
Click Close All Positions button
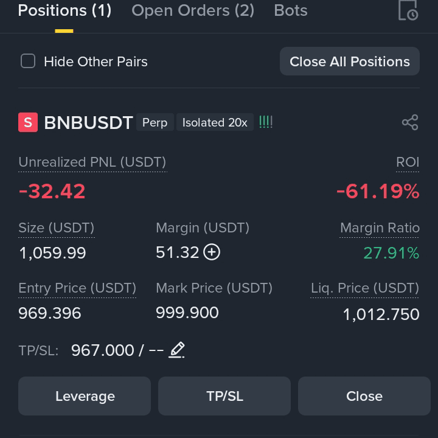pyautogui.click(x=350, y=61)
